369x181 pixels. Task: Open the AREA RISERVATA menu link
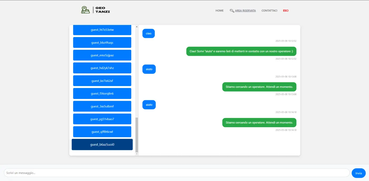(245, 11)
